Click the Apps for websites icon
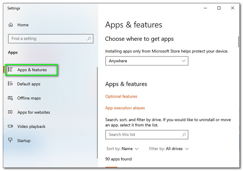This screenshot has height=171, width=243. 10,112
